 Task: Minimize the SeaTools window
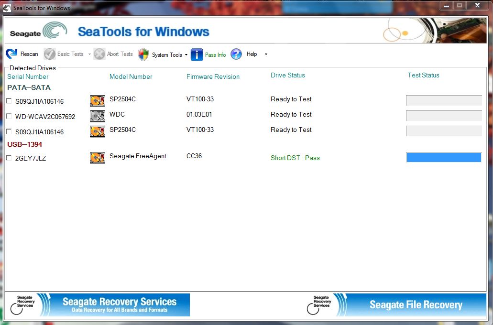[x=447, y=6]
